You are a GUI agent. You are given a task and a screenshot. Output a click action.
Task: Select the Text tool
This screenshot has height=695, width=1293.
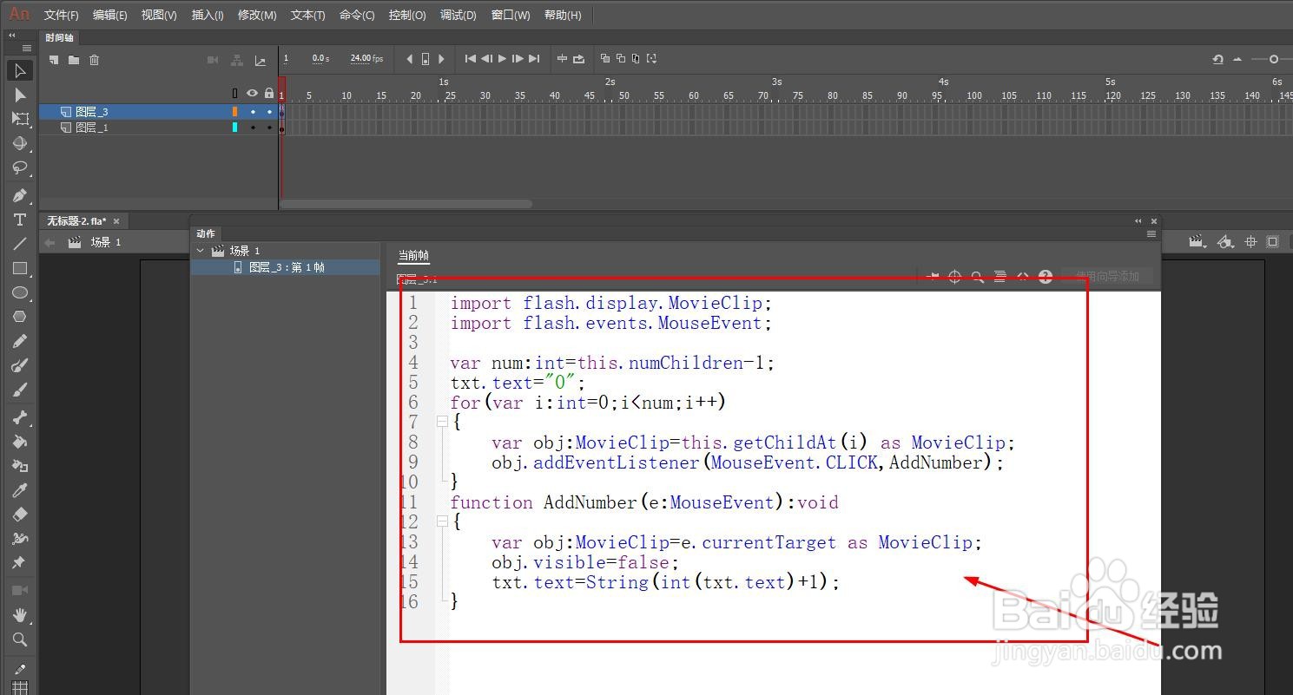click(20, 220)
